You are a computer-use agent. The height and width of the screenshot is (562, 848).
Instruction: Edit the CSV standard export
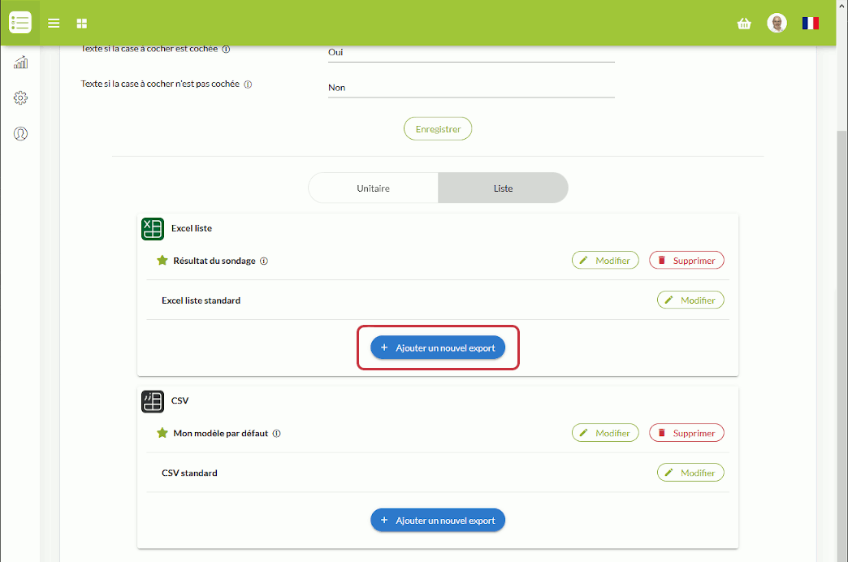[690, 473]
